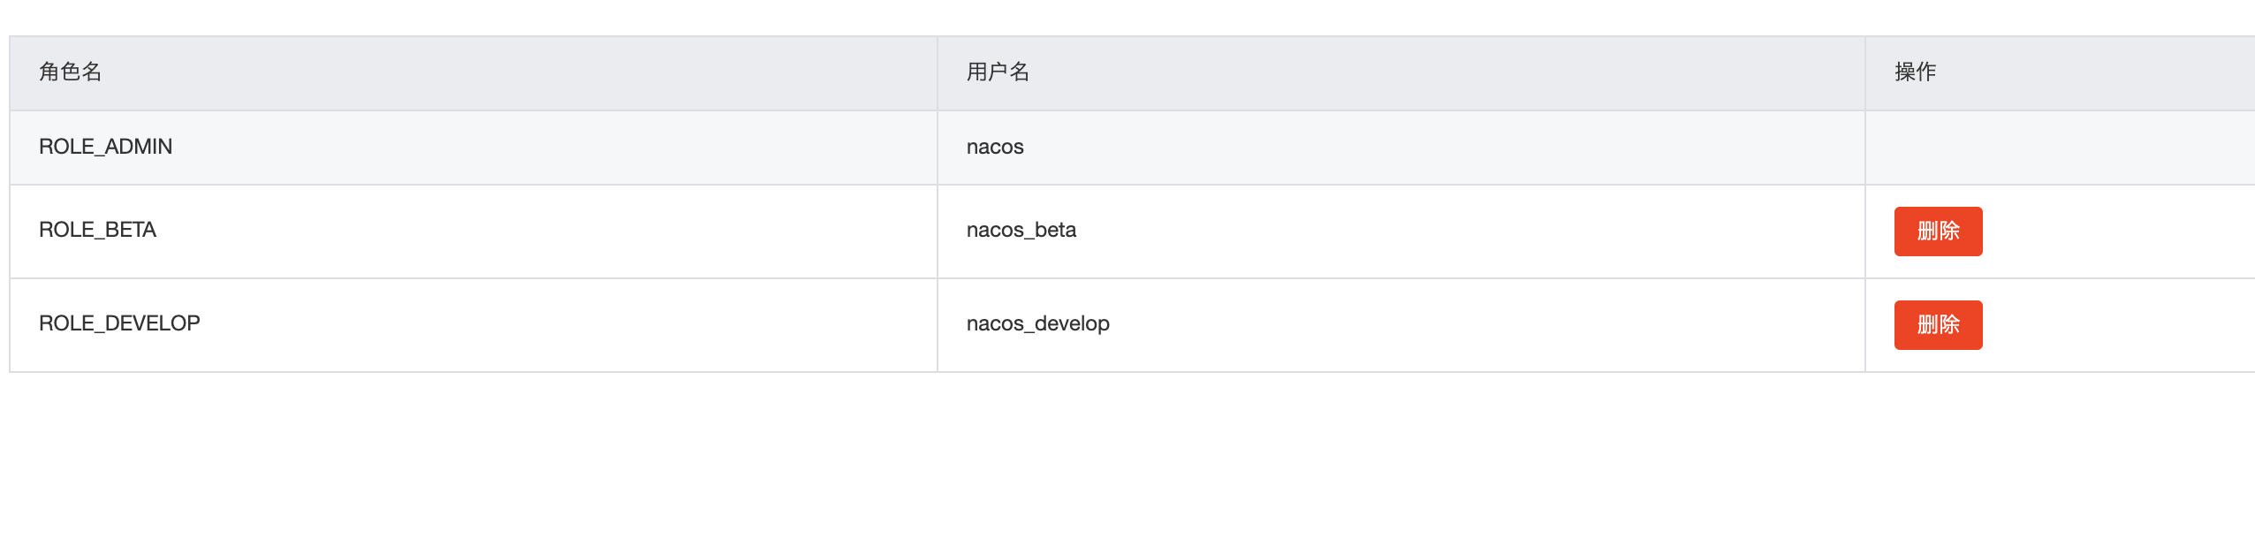Click the 用户名 column header
Screen dimensions: 2255x539
coord(998,73)
